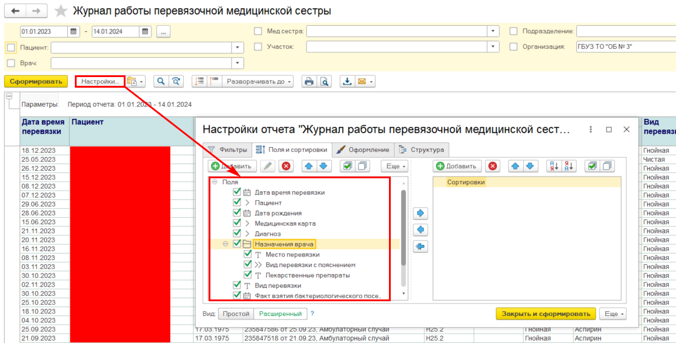The height and width of the screenshot is (343, 676).
Task: Uncheck the Пациент field checkbox in the tree
Action: click(x=237, y=202)
